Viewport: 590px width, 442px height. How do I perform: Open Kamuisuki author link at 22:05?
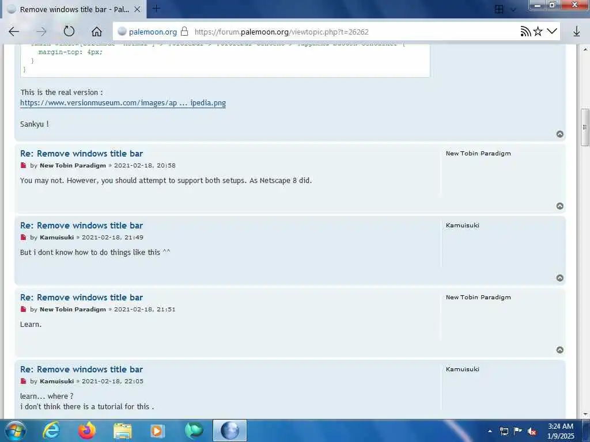57,381
